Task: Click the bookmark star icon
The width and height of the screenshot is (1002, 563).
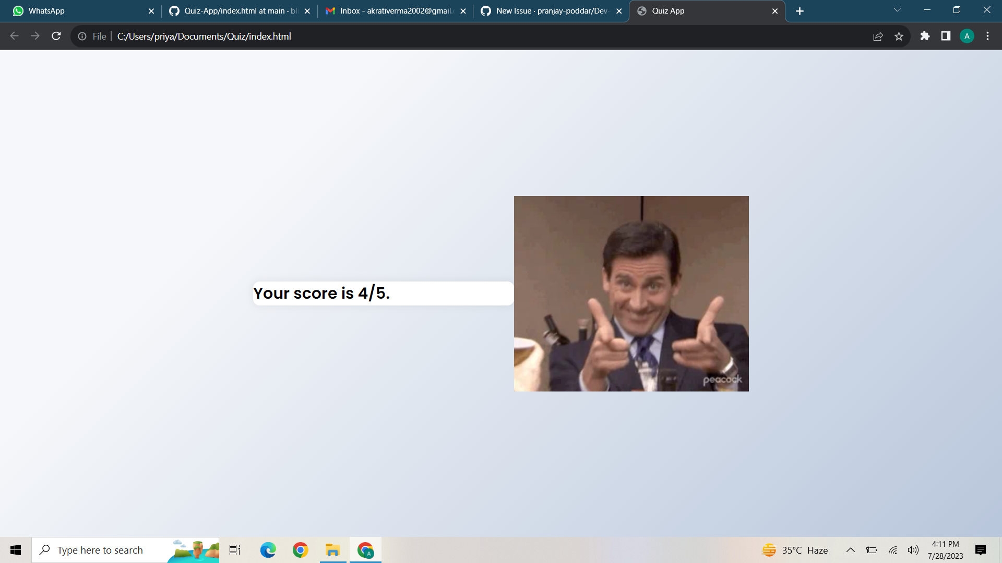Action: pos(899,36)
